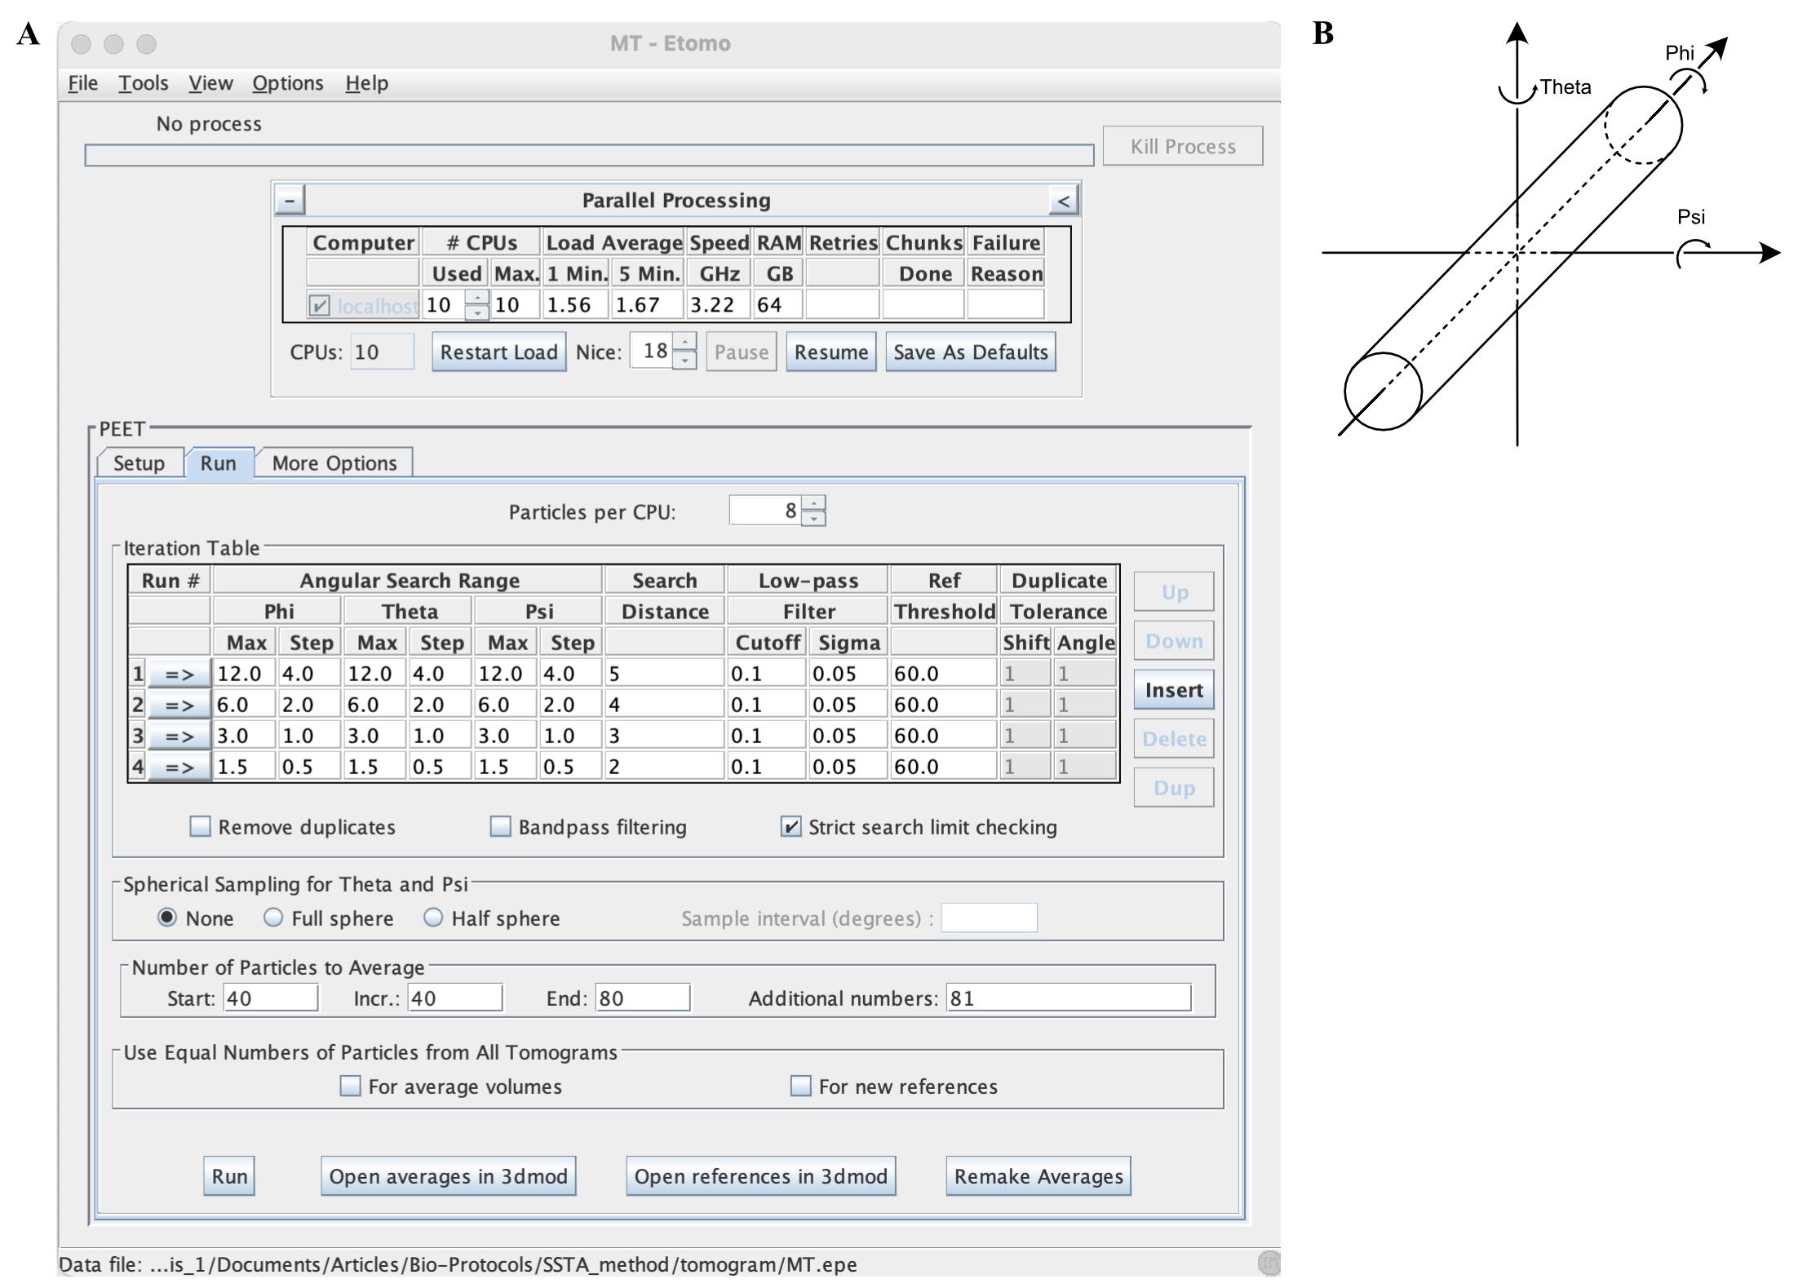Select iteration row 2 with its => button

pos(179,705)
